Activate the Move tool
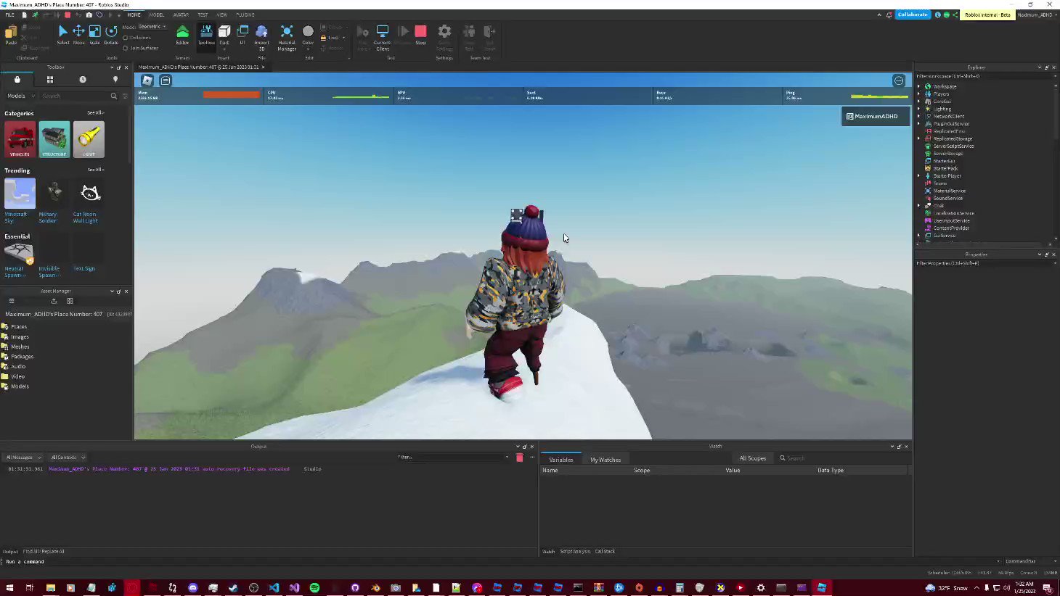1060x596 pixels. (78, 34)
